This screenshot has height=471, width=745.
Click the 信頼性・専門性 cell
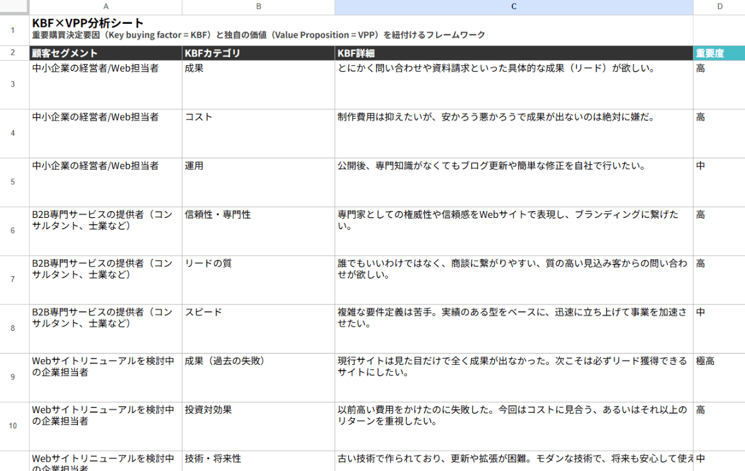click(258, 230)
